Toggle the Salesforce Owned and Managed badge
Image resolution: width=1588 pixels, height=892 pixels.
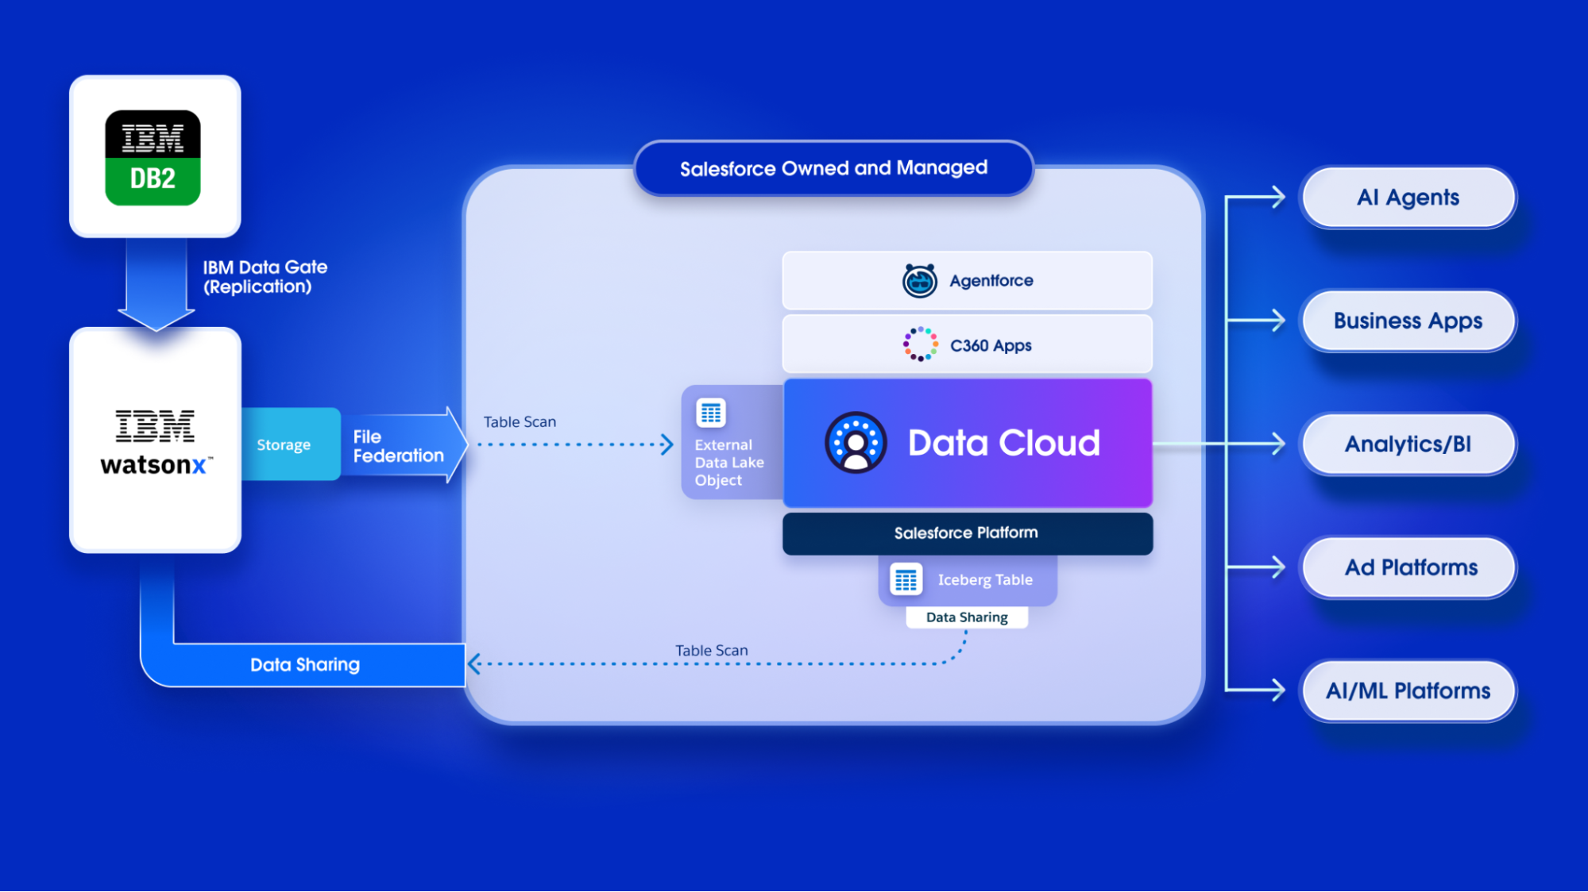(833, 168)
